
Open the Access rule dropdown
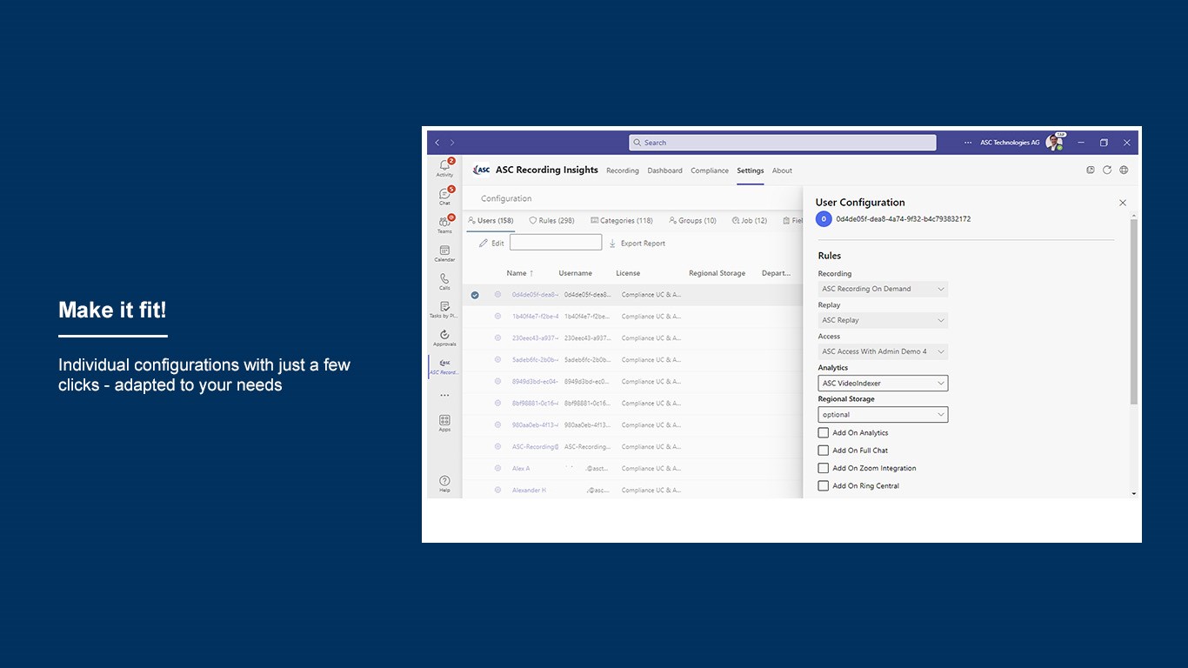point(883,351)
